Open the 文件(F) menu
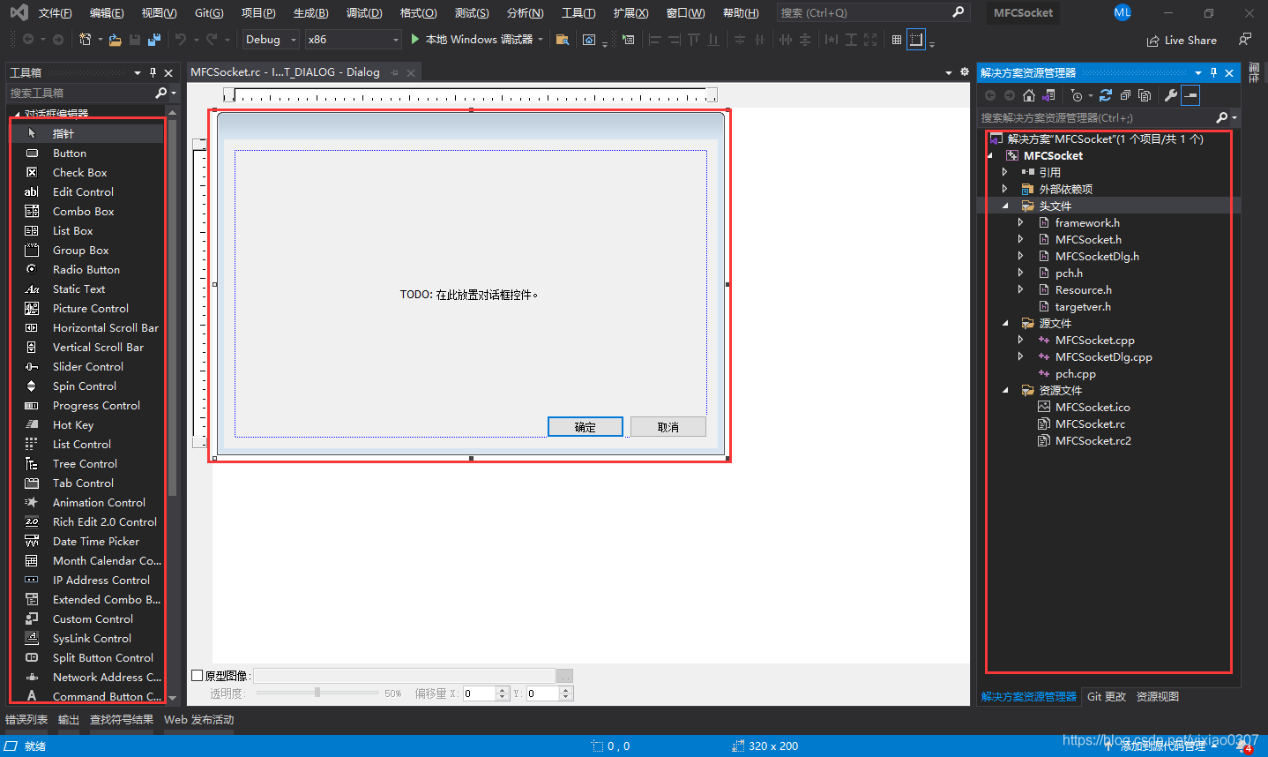 coord(55,13)
